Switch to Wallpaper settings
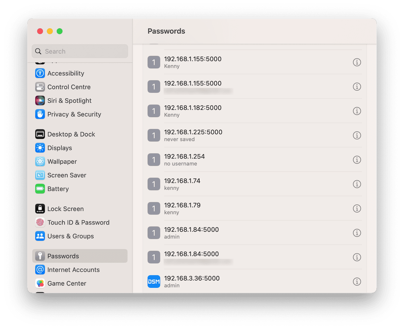Screen dimensions: 404x329 [x=62, y=162]
